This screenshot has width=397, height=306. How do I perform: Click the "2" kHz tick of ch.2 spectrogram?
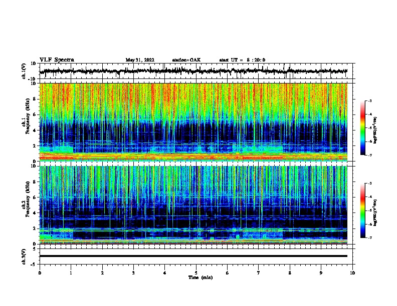pyautogui.click(x=35, y=228)
